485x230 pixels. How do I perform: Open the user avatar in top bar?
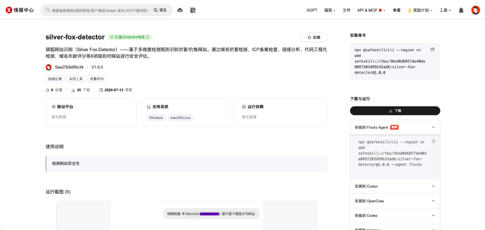point(476,10)
